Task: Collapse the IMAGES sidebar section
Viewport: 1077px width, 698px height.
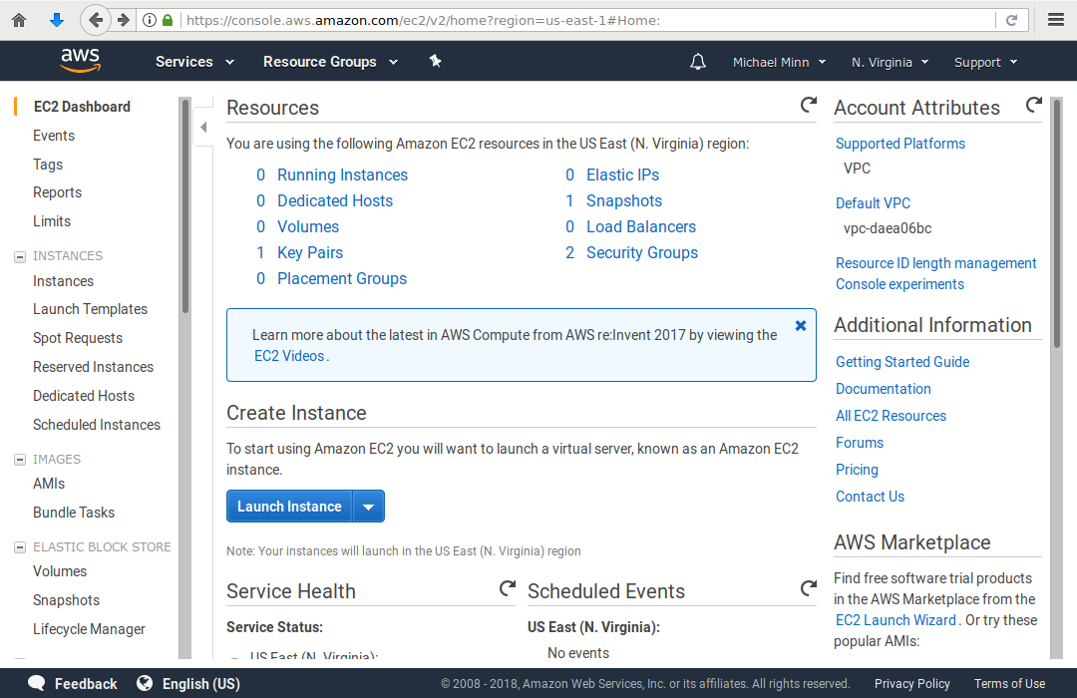Action: click(x=20, y=460)
